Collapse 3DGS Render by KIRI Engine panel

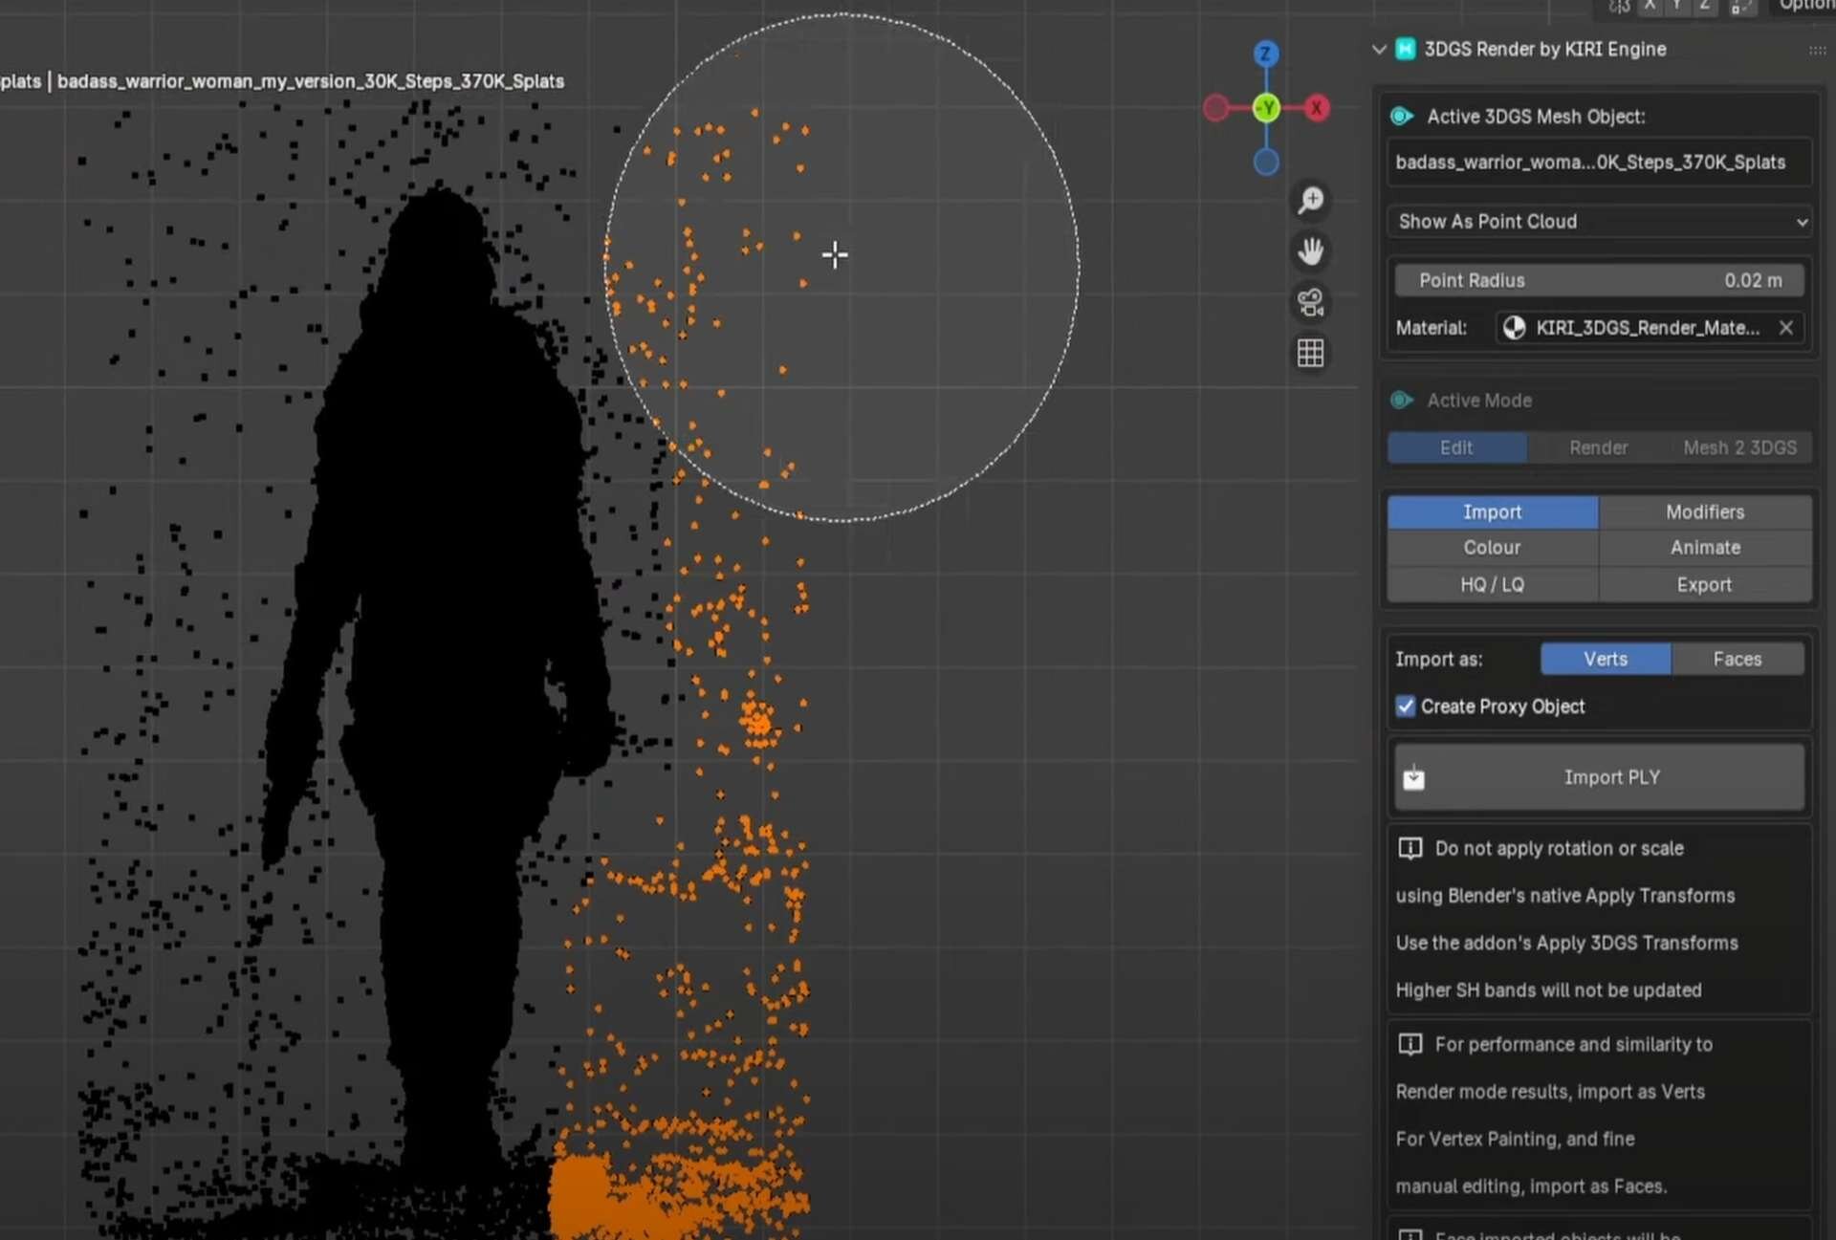(x=1379, y=49)
